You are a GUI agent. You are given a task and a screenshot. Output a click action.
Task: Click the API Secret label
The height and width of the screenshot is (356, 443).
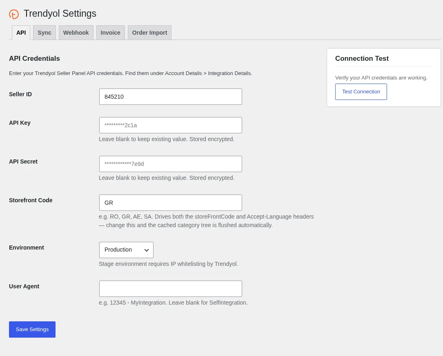coord(23,161)
